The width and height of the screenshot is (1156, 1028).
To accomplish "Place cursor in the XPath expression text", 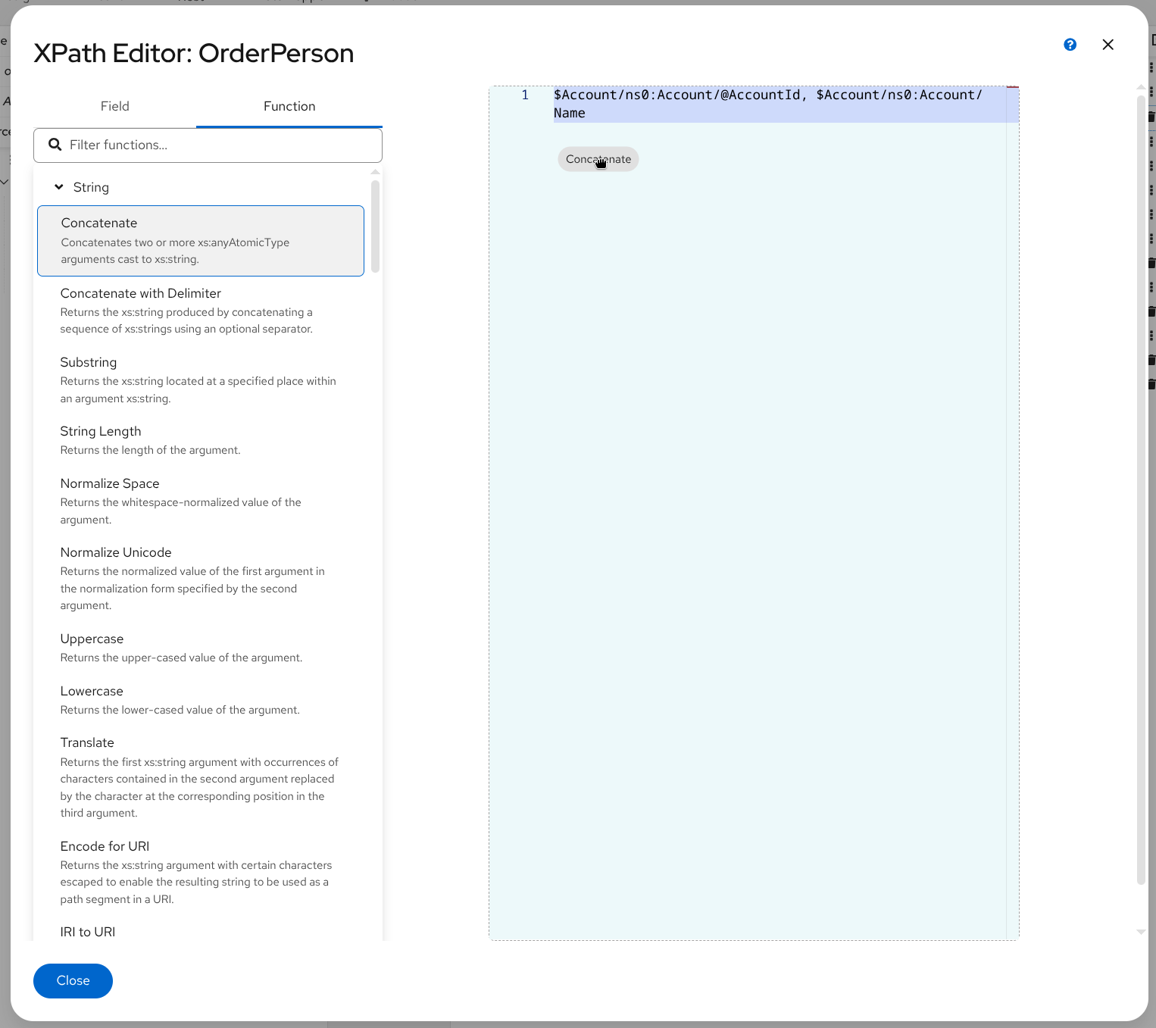I will [x=767, y=104].
